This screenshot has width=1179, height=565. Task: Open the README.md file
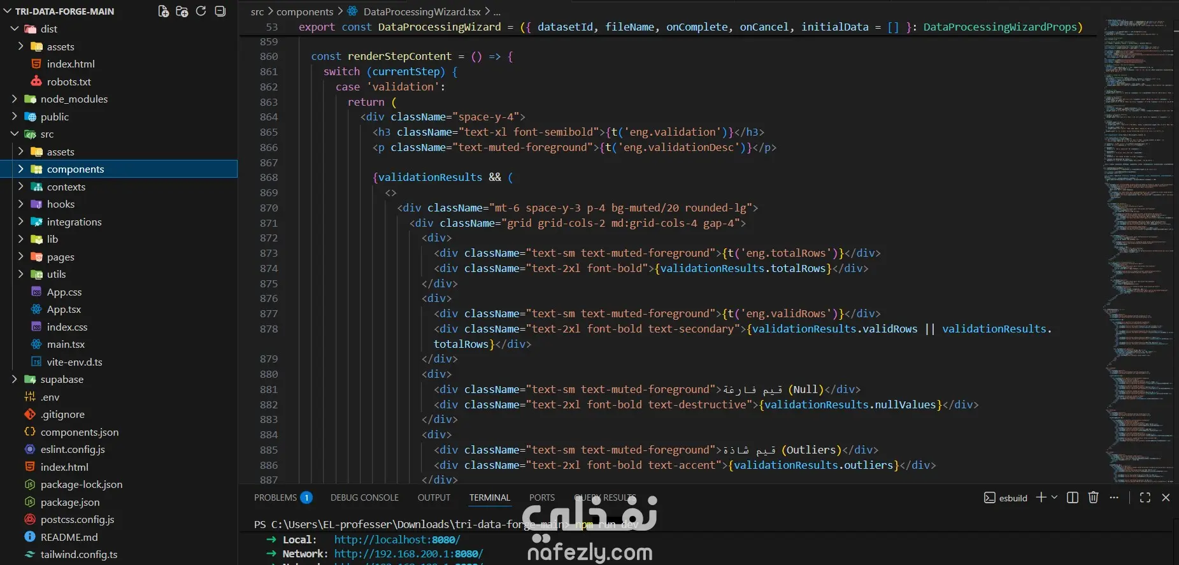pyautogui.click(x=69, y=537)
